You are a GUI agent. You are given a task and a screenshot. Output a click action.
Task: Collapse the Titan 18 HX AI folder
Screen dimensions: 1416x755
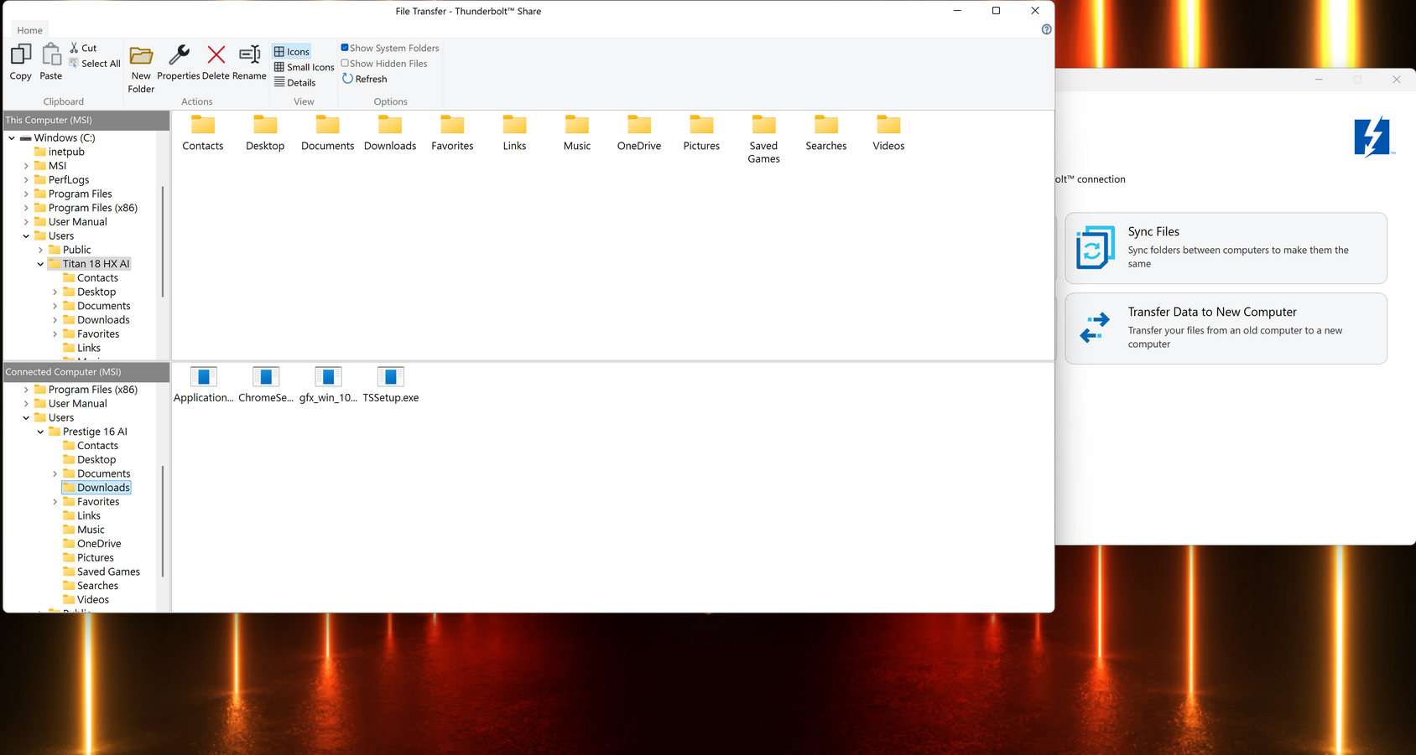click(x=40, y=264)
